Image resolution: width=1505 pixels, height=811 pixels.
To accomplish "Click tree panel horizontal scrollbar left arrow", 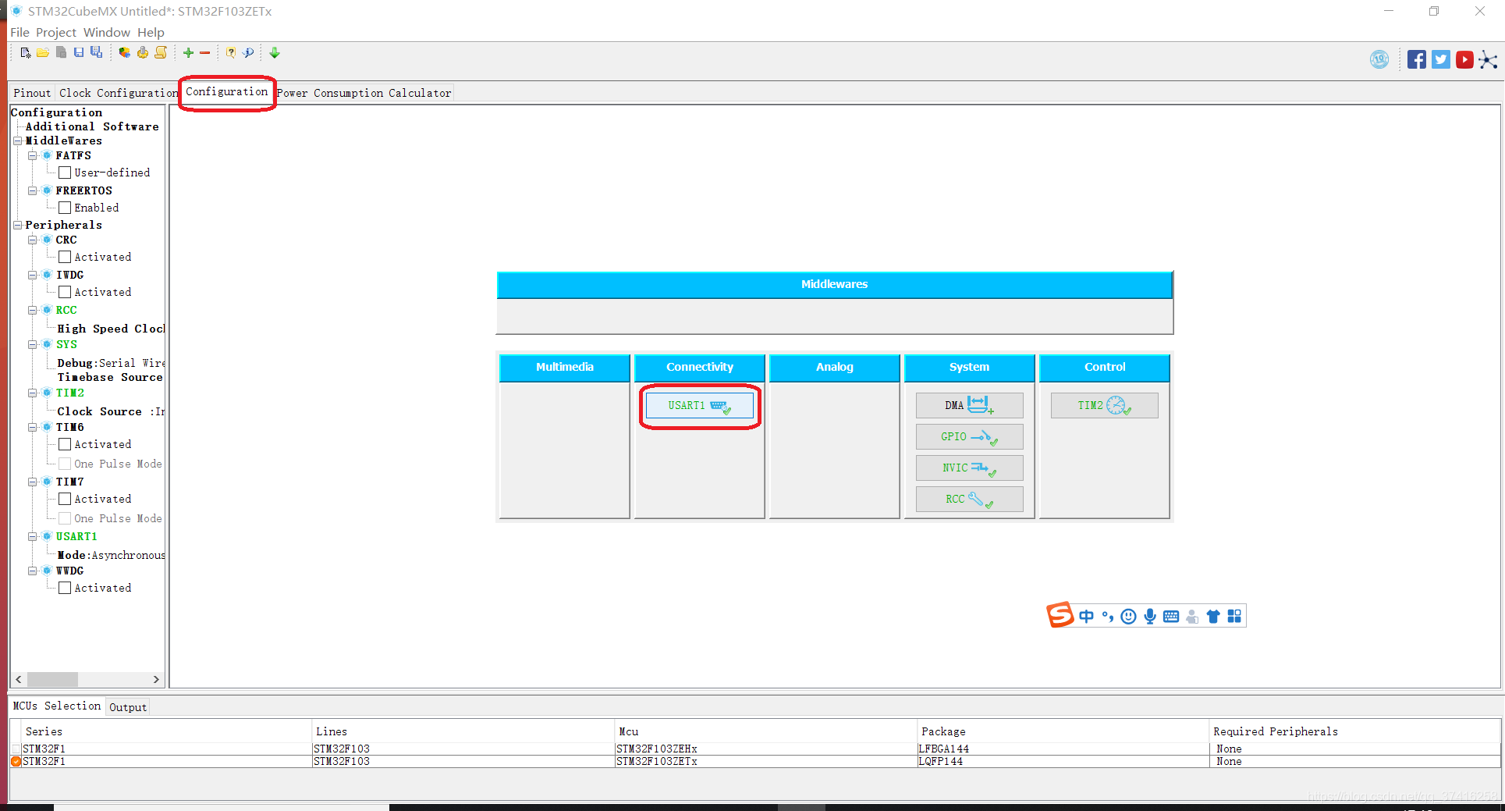I will pos(19,680).
